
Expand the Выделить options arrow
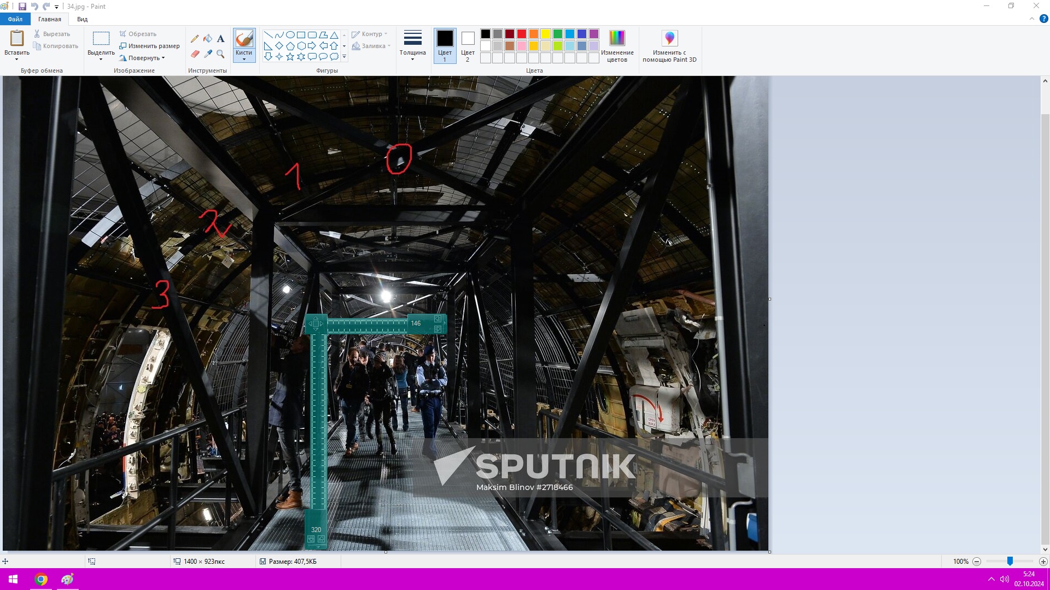(x=101, y=59)
